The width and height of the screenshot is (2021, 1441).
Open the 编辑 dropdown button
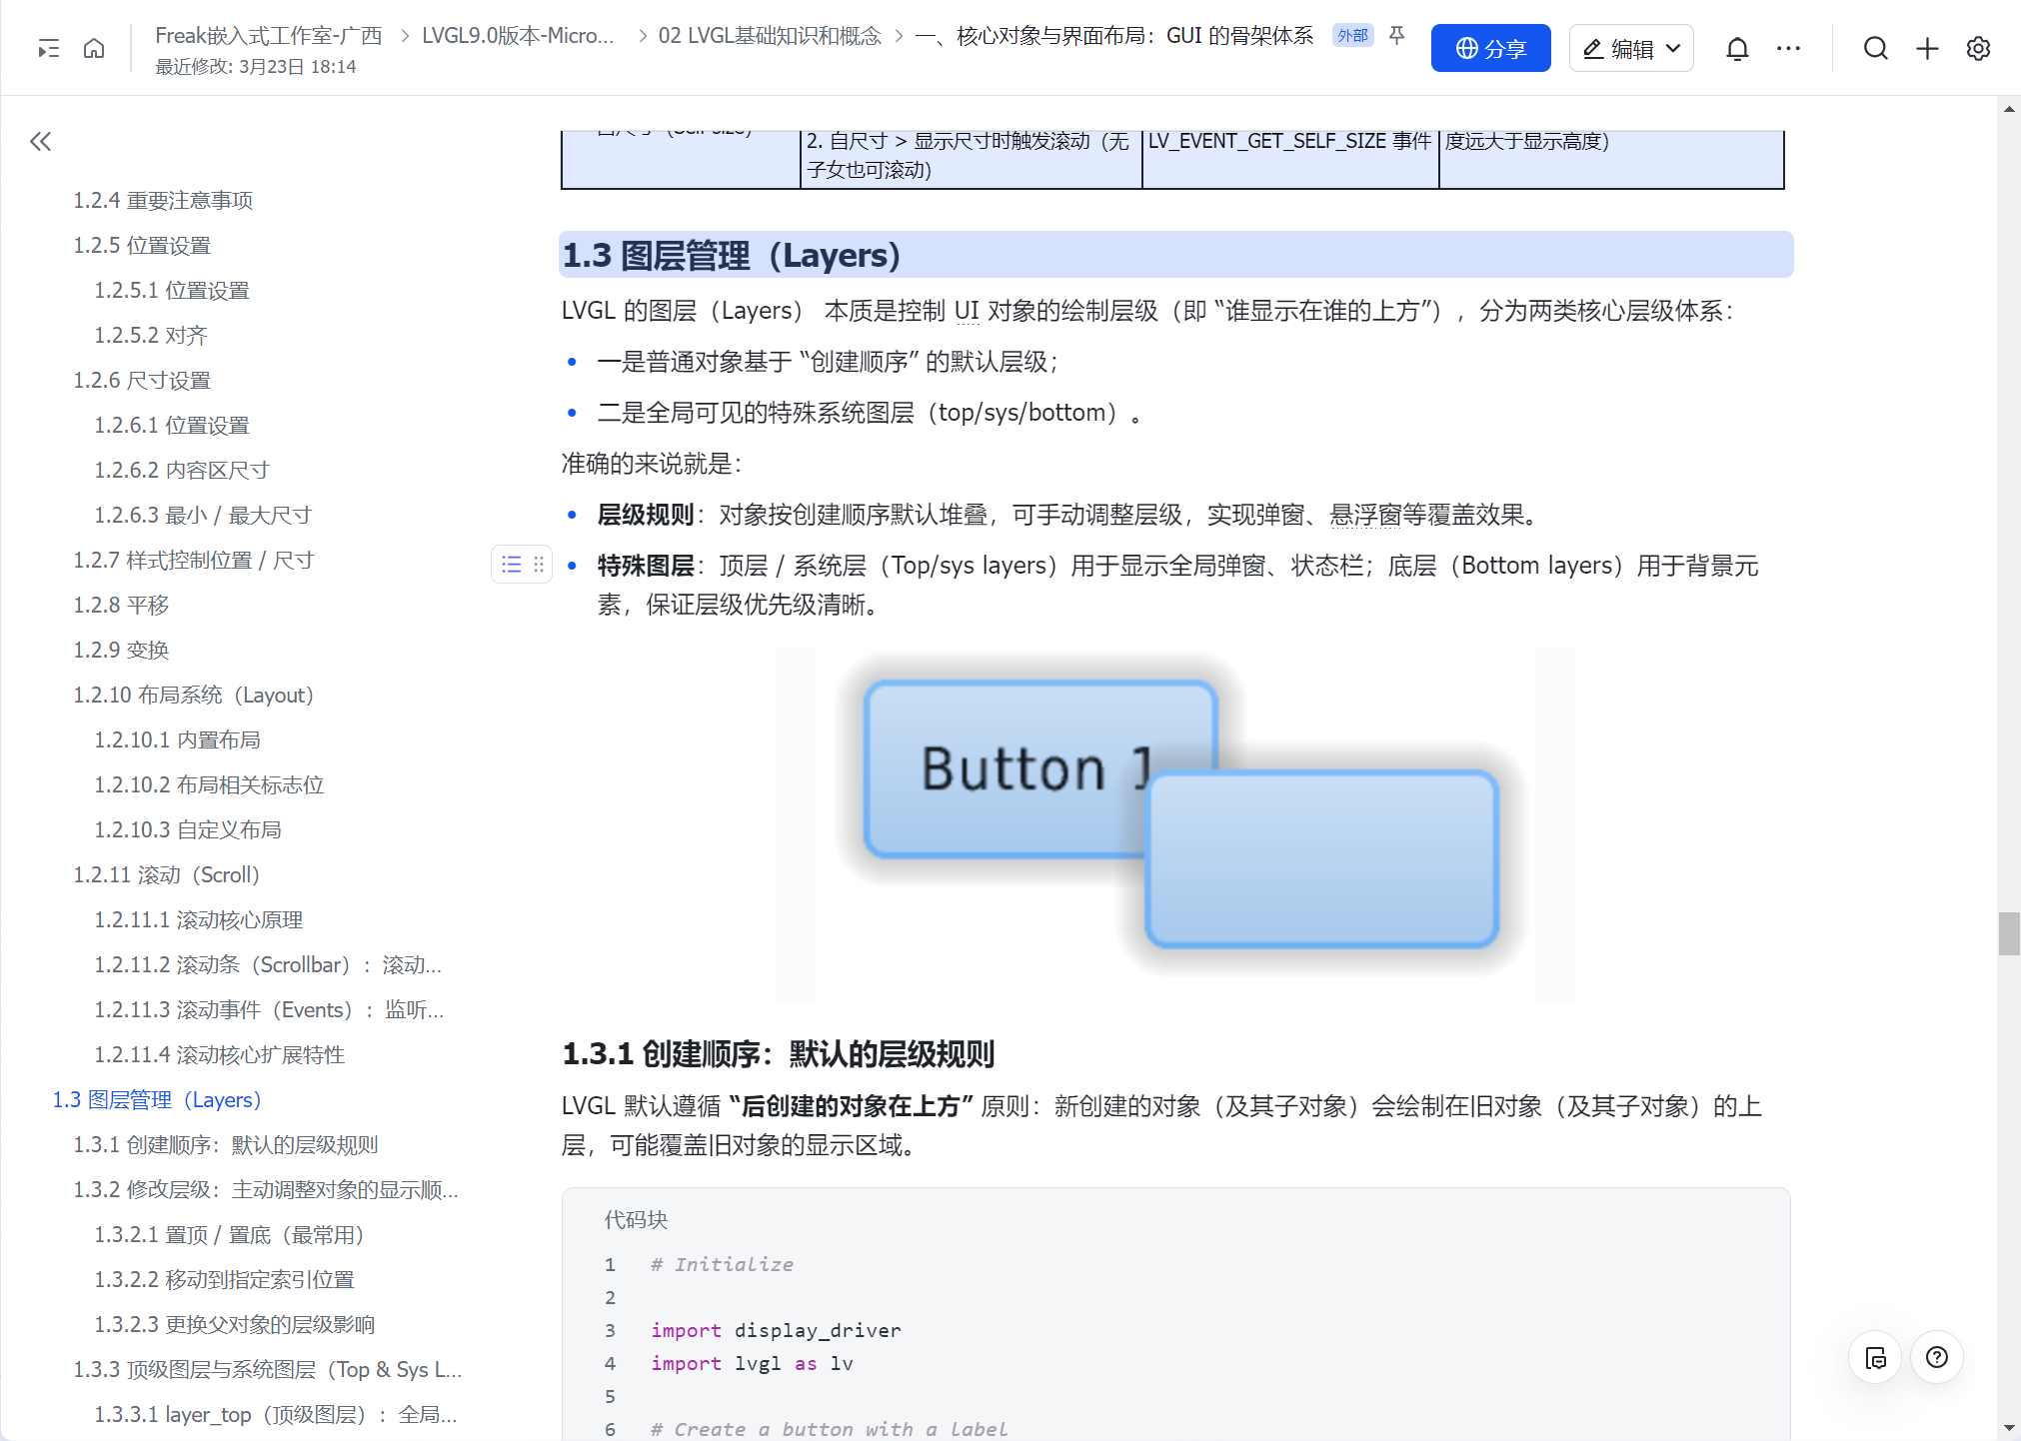(x=1631, y=48)
